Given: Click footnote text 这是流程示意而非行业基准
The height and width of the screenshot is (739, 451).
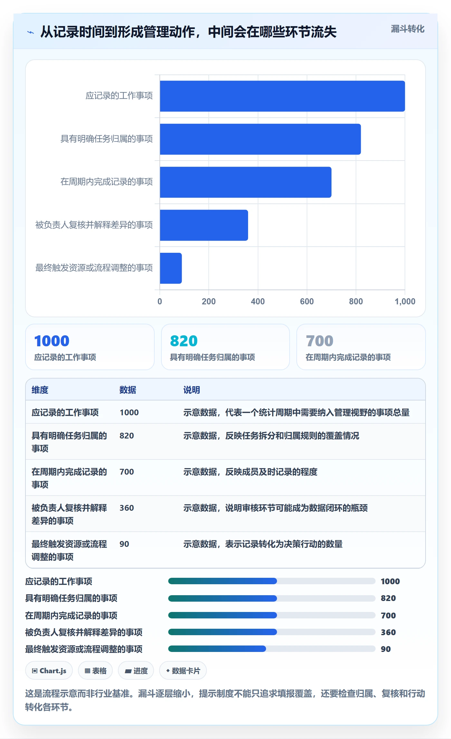Looking at the screenshot, I should (77, 693).
